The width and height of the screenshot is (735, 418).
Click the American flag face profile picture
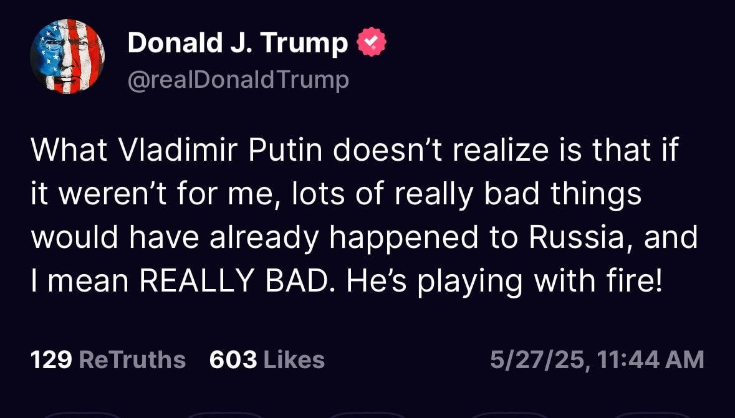pos(67,57)
